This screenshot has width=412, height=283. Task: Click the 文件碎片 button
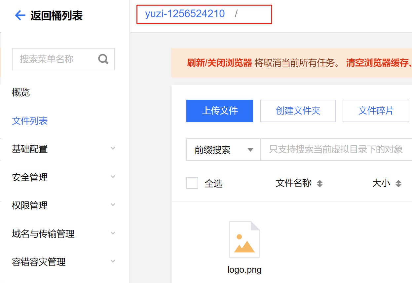376,111
